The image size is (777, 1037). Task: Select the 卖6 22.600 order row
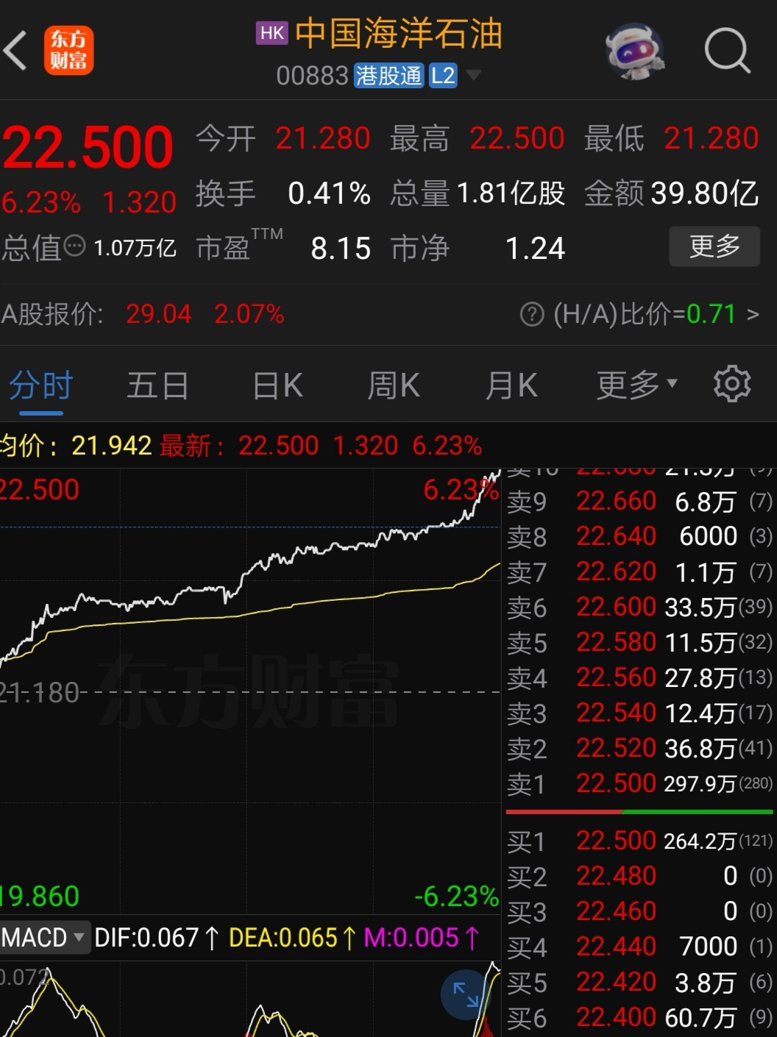639,607
